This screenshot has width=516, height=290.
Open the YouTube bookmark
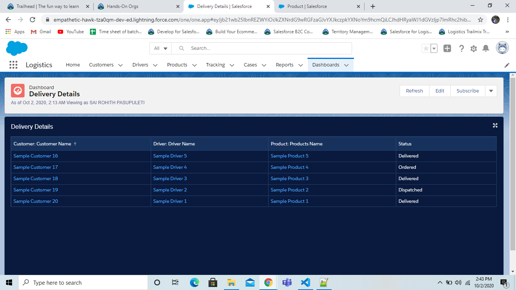71,32
